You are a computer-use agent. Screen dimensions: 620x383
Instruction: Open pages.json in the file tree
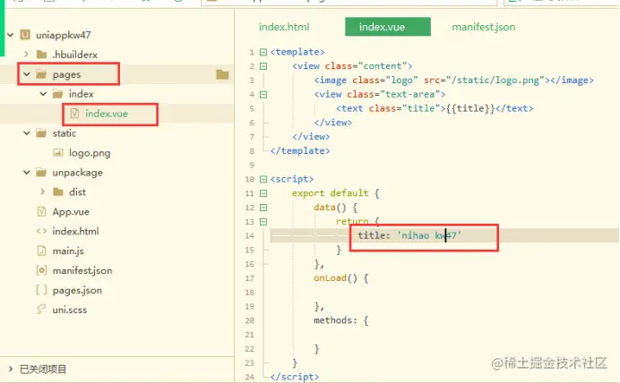[77, 291]
